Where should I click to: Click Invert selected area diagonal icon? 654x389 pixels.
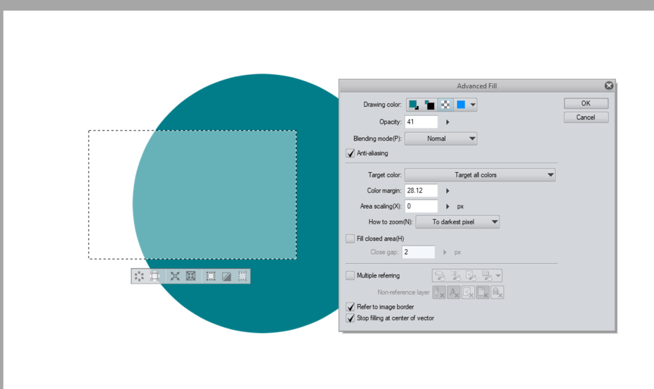coord(226,276)
